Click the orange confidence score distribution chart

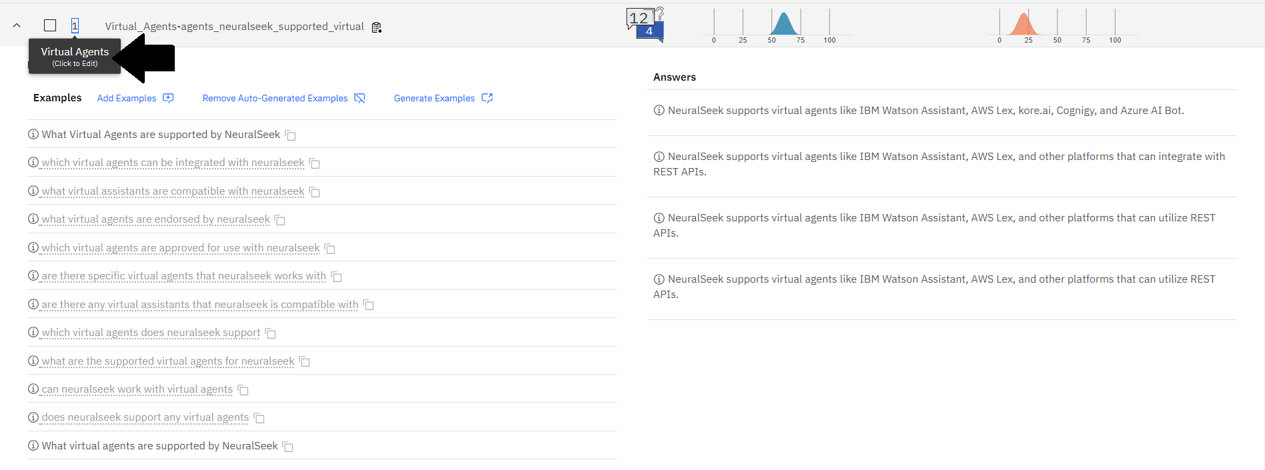tap(1063, 25)
